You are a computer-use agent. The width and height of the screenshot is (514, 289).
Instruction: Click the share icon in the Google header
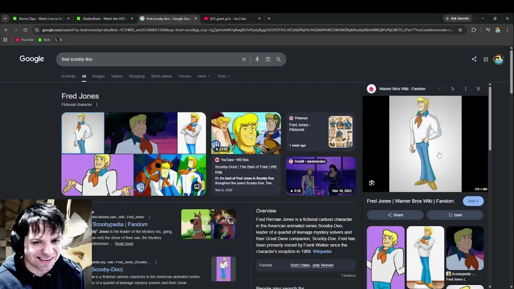[x=474, y=59]
